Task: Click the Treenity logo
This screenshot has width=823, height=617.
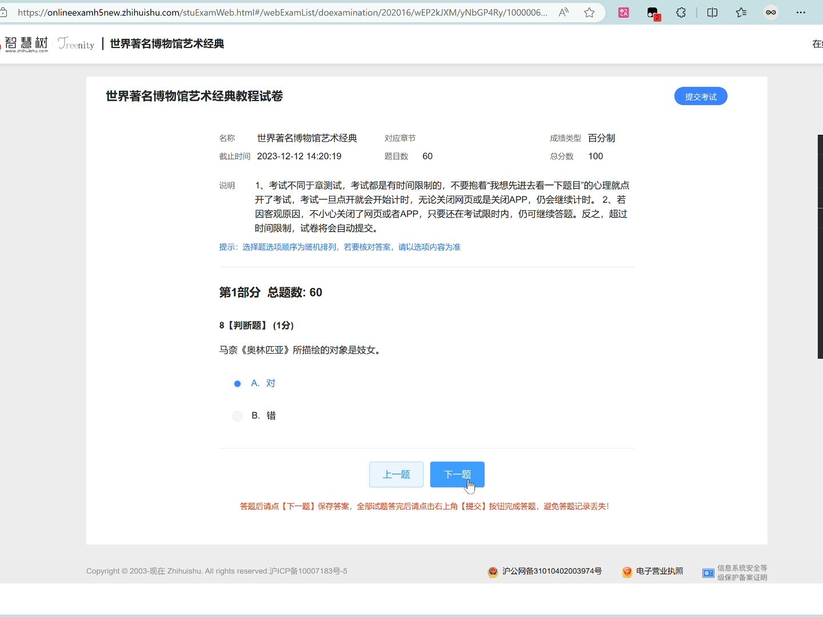Action: (76, 43)
